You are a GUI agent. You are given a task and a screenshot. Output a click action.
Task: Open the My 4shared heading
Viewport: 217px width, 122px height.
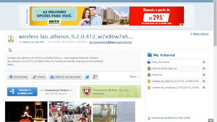tap(164, 55)
